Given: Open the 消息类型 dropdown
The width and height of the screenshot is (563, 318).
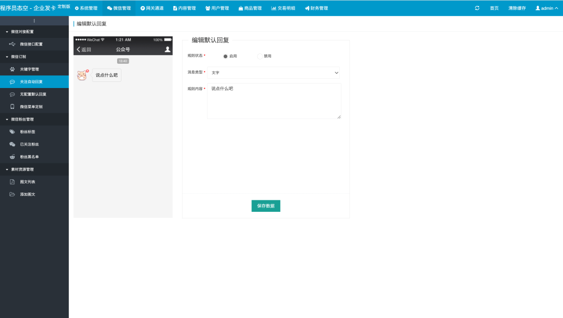Looking at the screenshot, I should tap(274, 73).
